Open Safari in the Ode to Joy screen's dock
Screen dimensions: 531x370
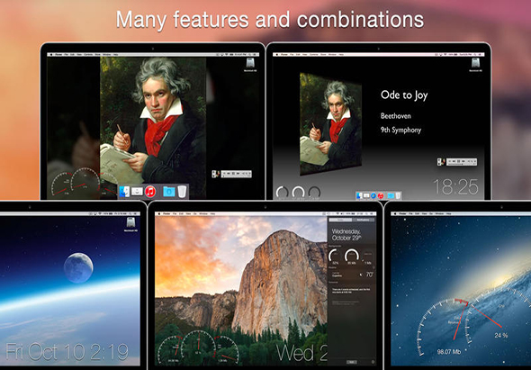click(x=373, y=195)
